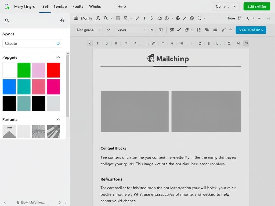Click the plus icon in the second toolbar
Screen dimensions: 275x206
click(231, 30)
